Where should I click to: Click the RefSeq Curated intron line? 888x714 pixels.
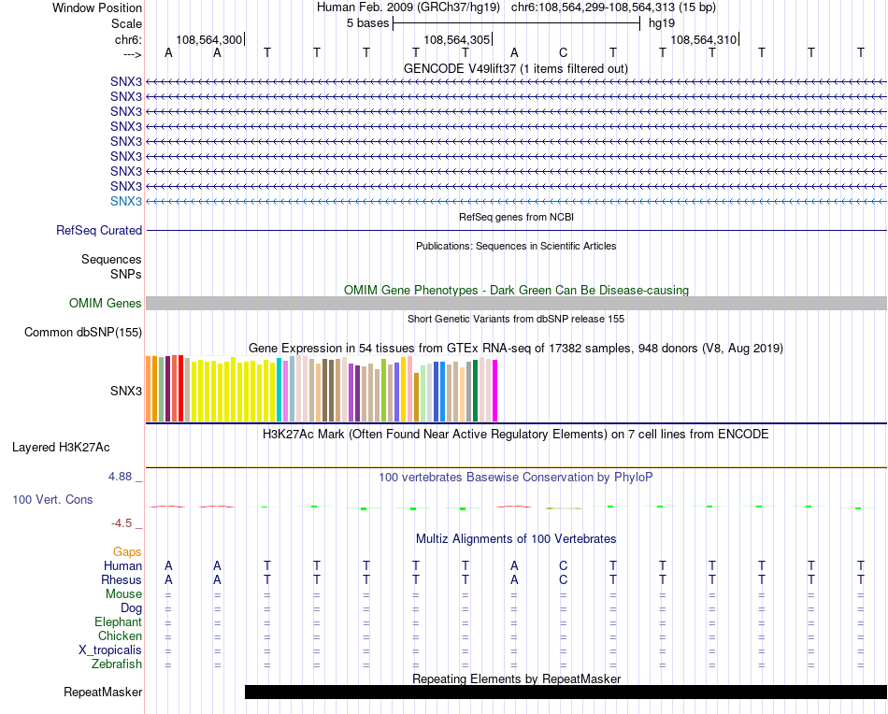coord(517,231)
